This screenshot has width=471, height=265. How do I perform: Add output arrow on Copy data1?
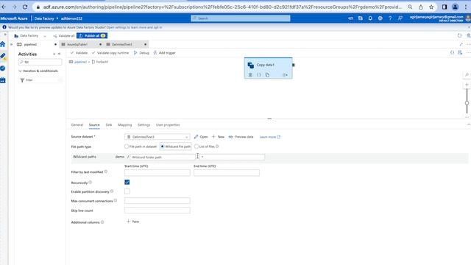coord(285,75)
